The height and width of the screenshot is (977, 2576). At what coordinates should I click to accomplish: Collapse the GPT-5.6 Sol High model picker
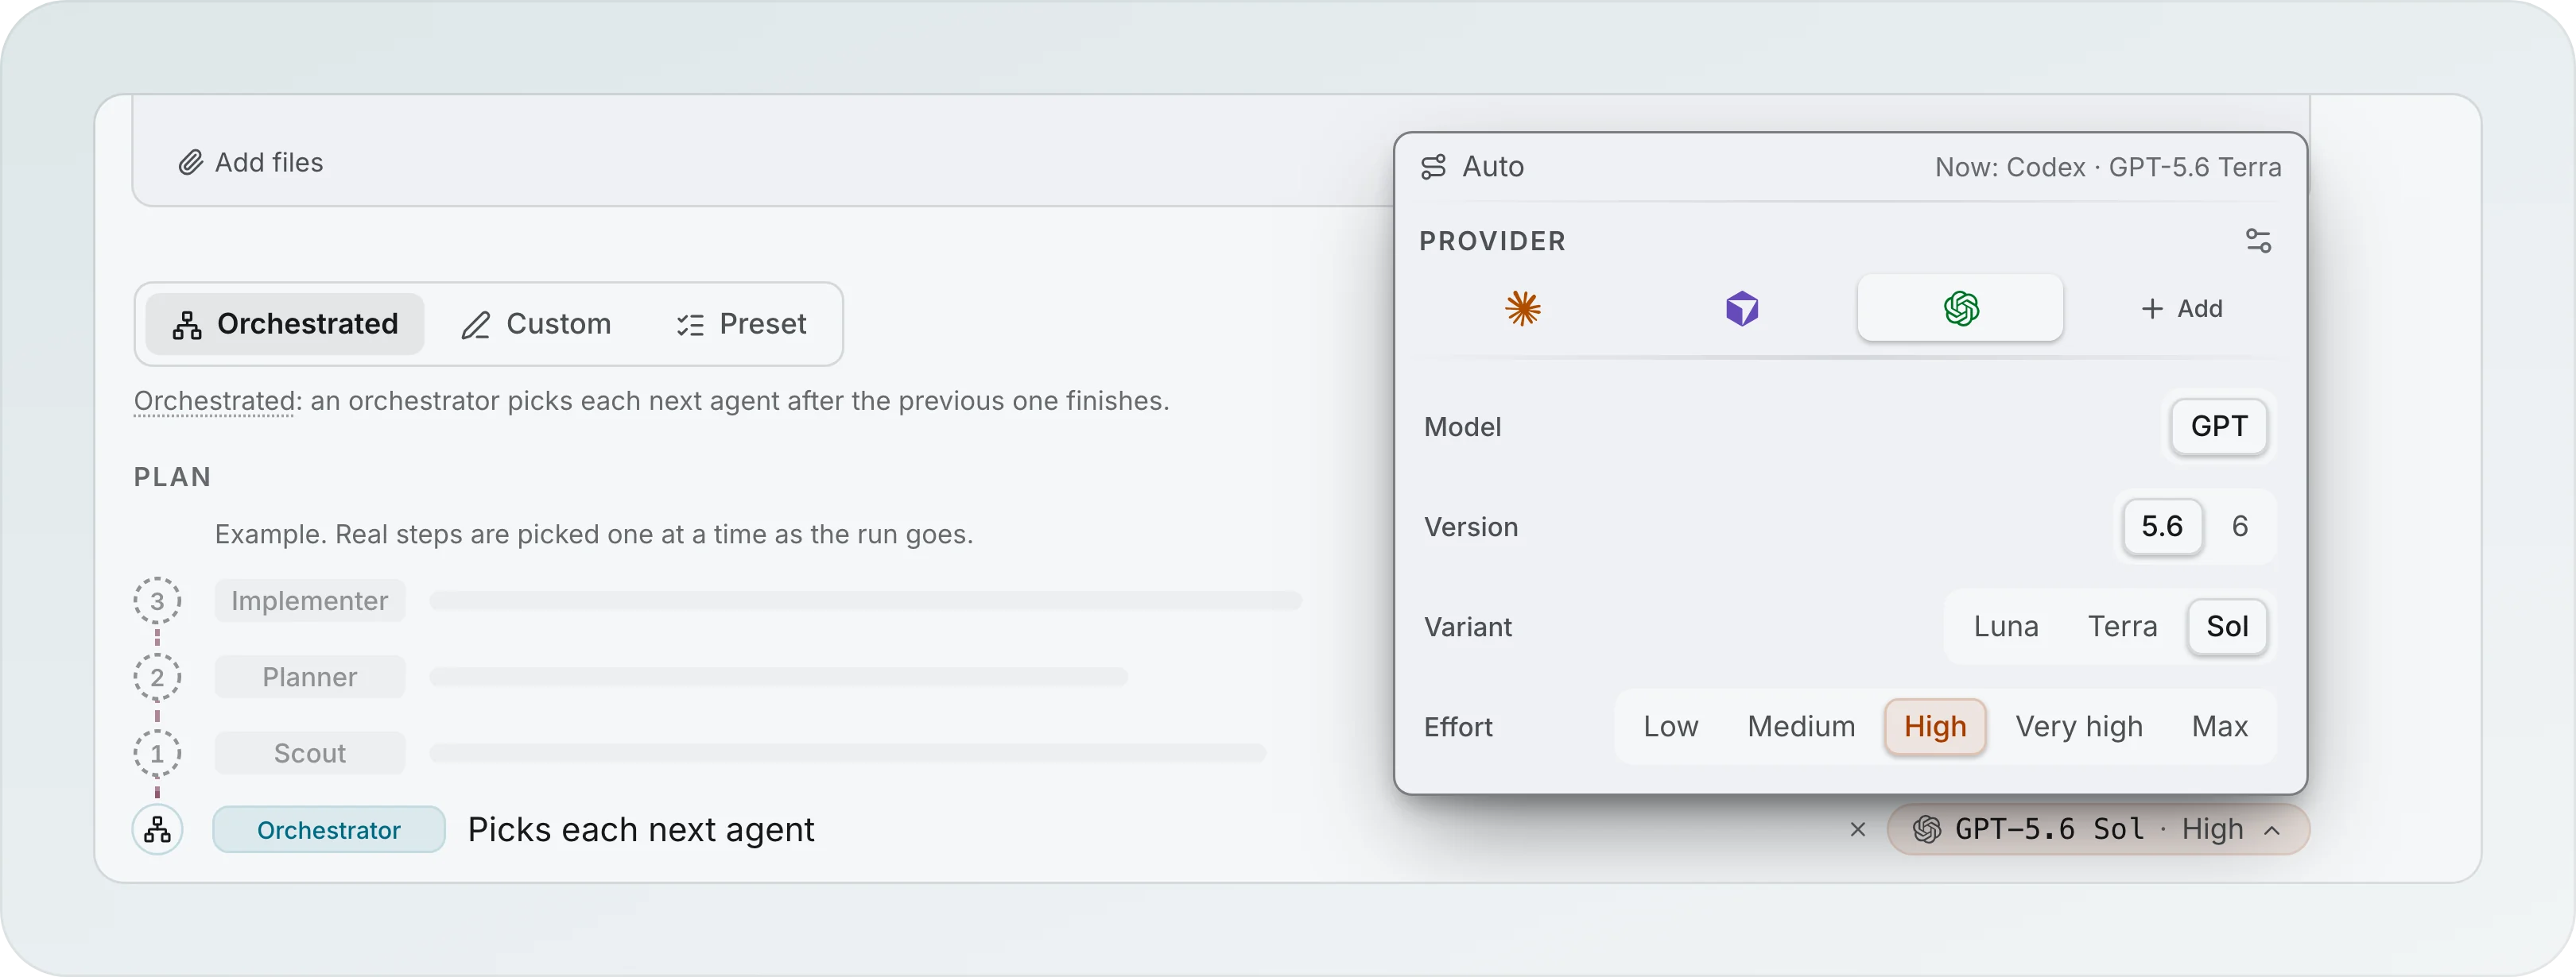point(2098,829)
